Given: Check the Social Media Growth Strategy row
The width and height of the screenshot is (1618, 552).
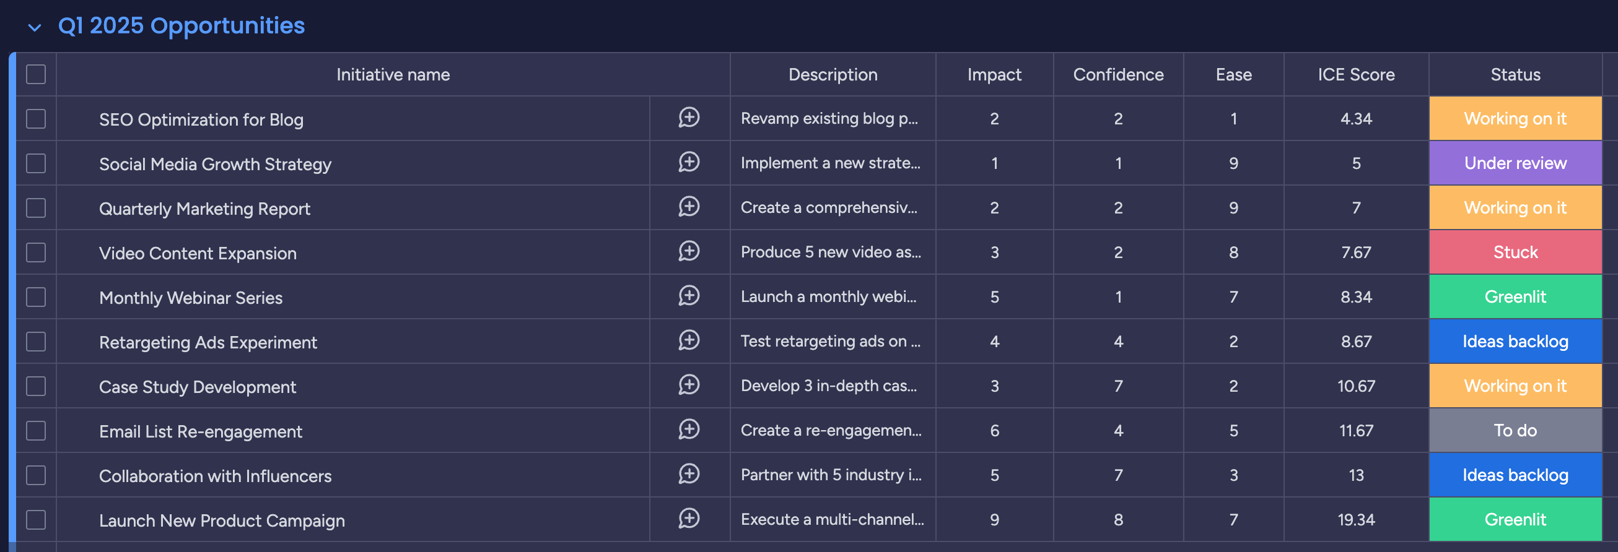Looking at the screenshot, I should (x=36, y=163).
